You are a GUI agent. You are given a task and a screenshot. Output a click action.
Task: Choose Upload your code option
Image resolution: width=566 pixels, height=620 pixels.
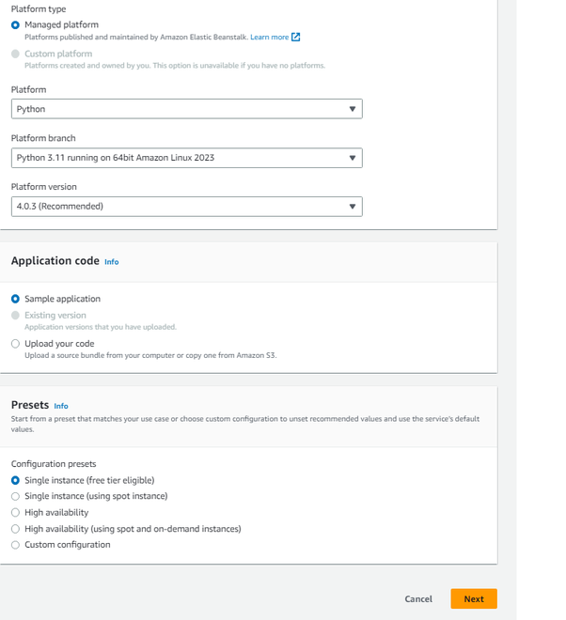pyautogui.click(x=15, y=344)
